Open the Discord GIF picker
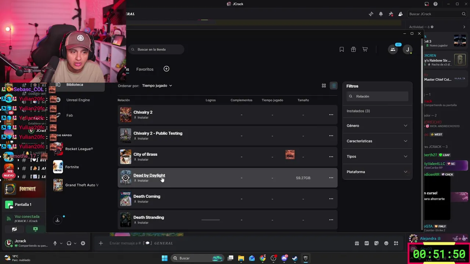 point(366,243)
